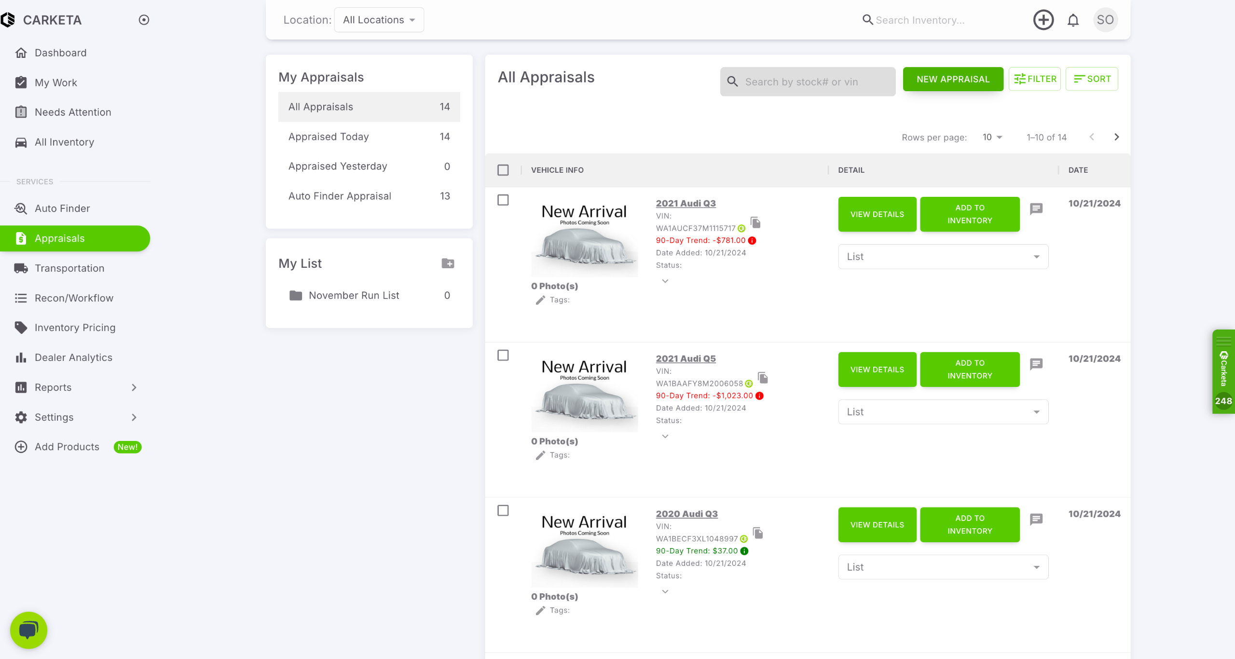Open the 2021 Audi Q5 link
The width and height of the screenshot is (1235, 659).
click(686, 358)
